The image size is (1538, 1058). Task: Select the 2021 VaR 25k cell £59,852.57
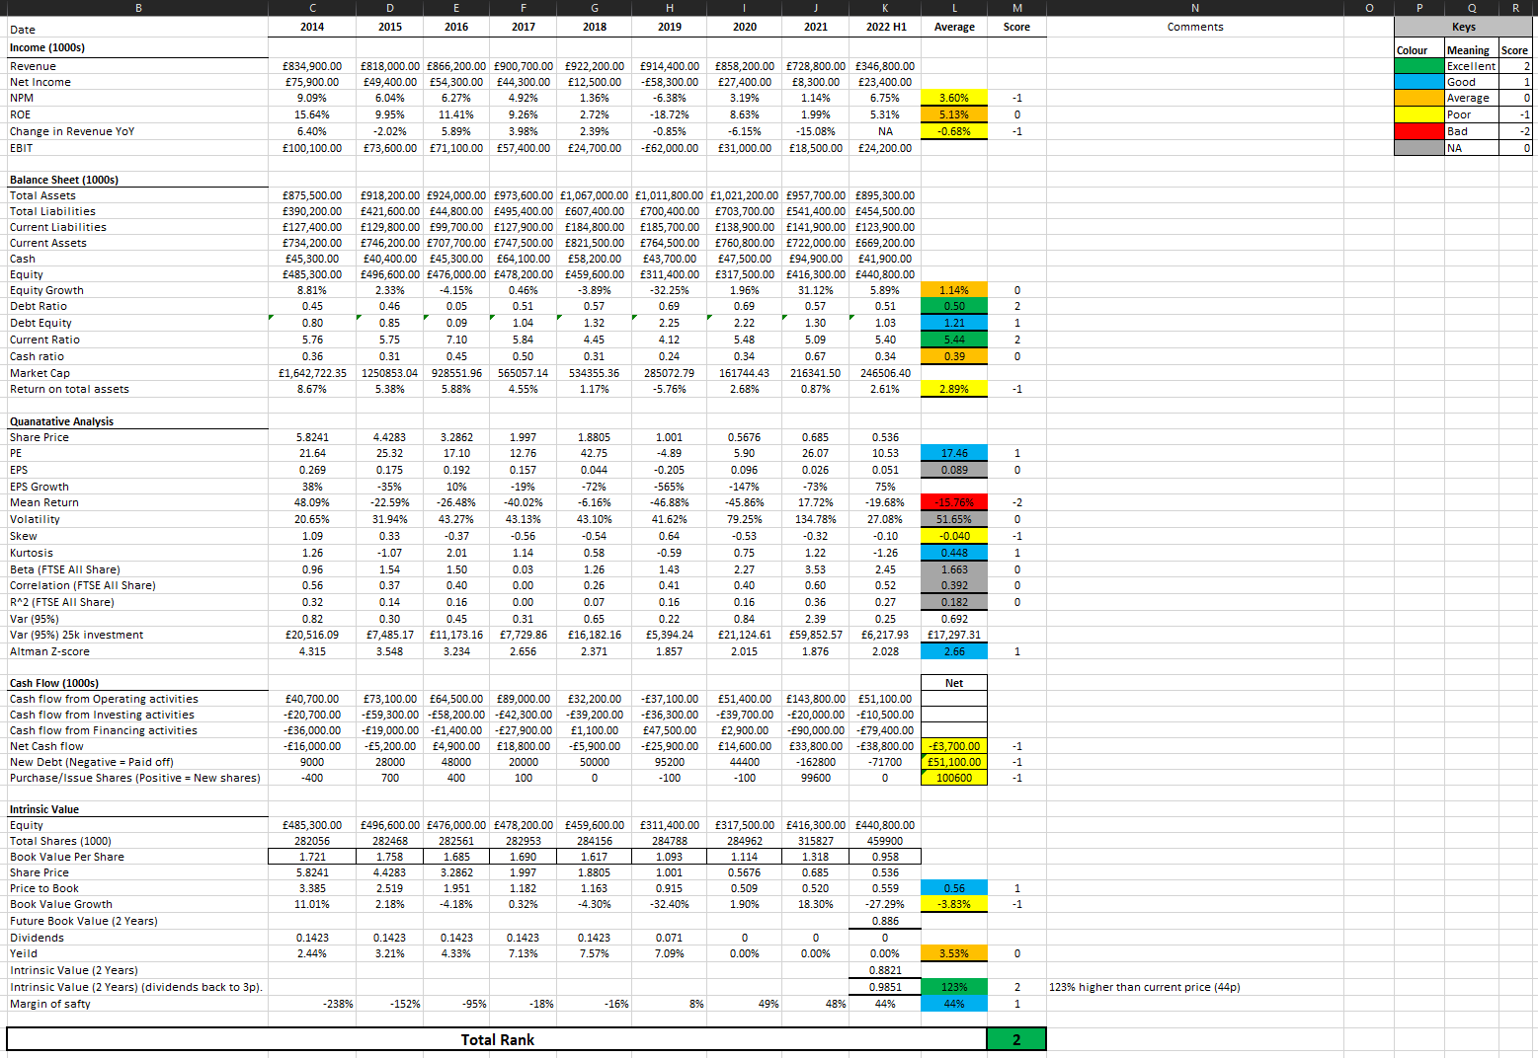tap(816, 635)
